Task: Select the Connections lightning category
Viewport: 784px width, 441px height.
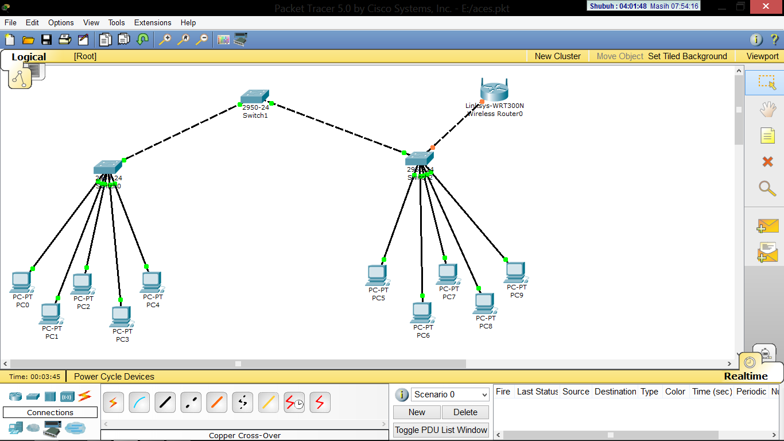Action: [x=85, y=396]
